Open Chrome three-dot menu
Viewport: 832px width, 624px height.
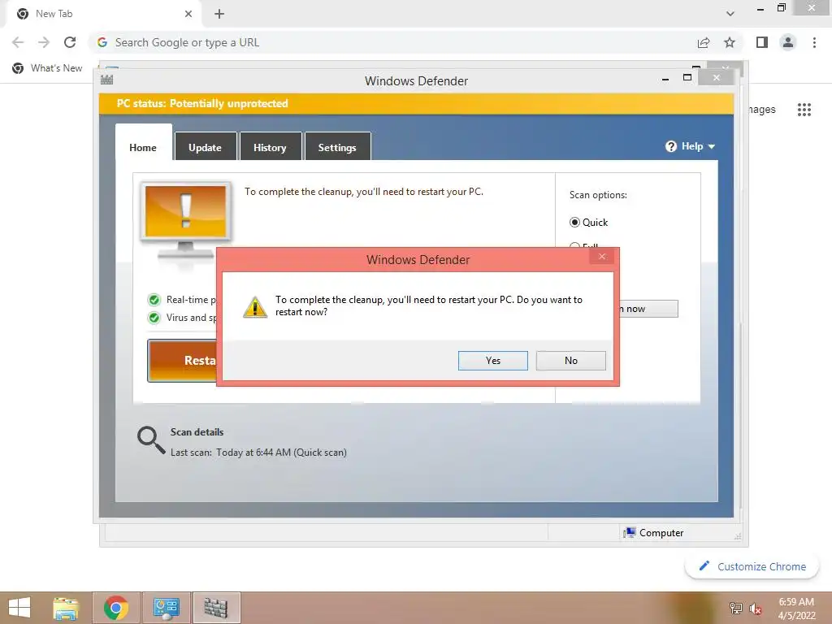814,42
